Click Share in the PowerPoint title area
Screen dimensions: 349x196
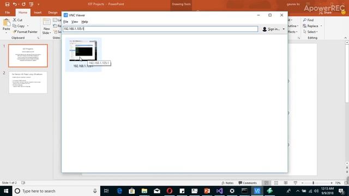click(x=325, y=13)
